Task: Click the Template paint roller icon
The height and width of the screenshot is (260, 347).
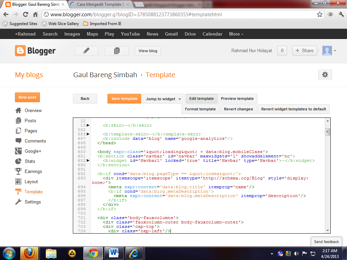Action: tap(18, 192)
